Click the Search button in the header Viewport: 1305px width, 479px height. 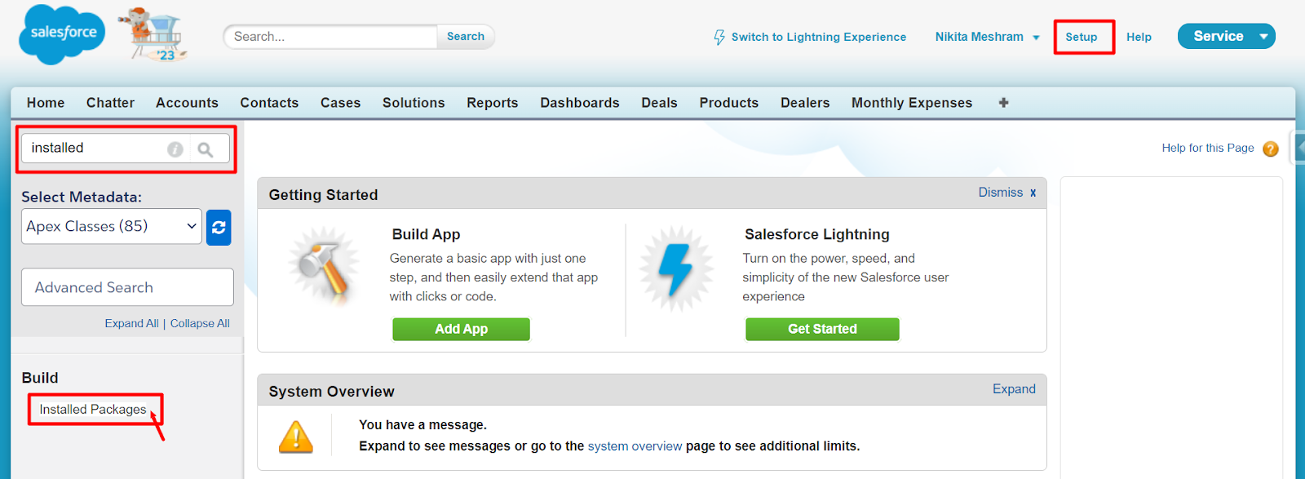[466, 37]
